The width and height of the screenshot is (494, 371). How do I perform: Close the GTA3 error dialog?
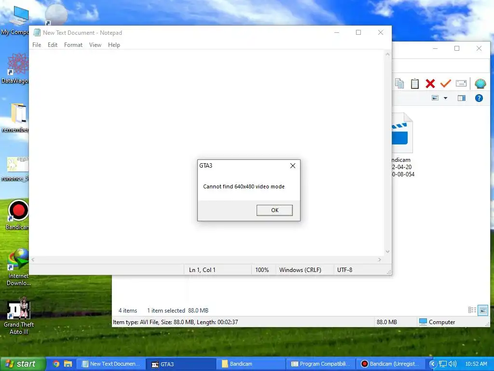point(293,166)
